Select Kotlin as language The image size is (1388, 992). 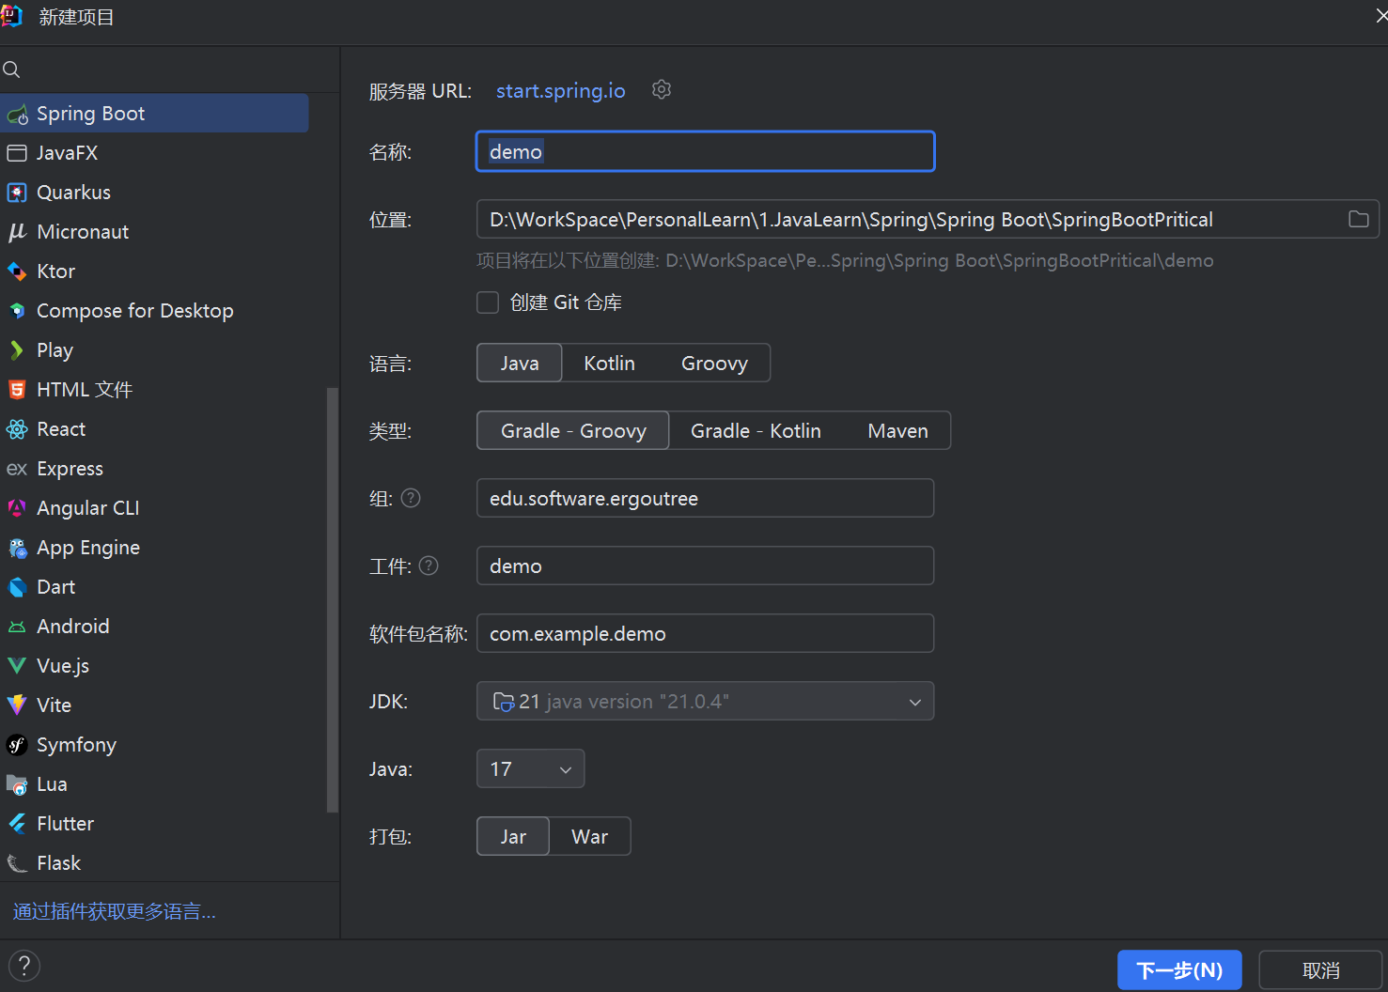click(609, 363)
